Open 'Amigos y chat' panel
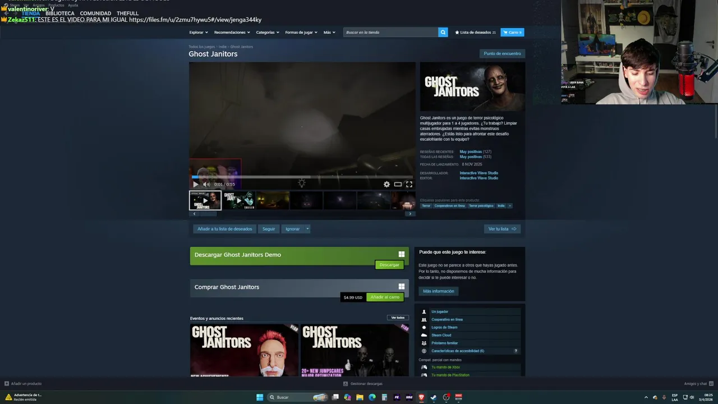 [x=698, y=384]
